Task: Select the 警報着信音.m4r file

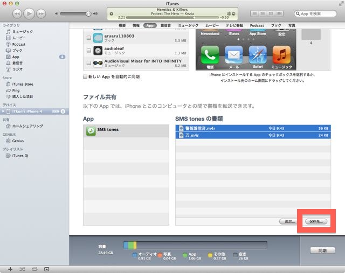Action: tap(253, 128)
